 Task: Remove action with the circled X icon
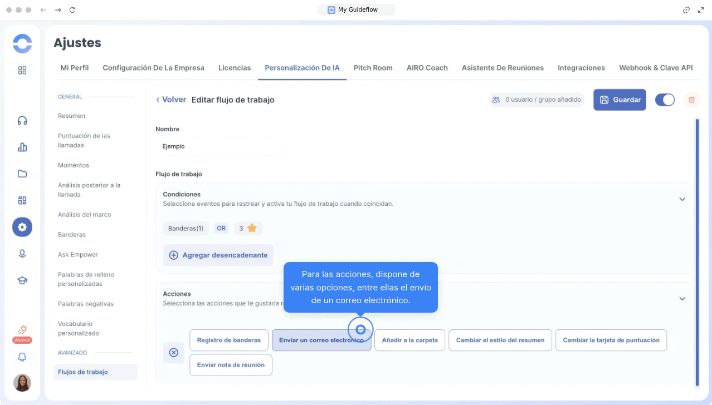tap(173, 353)
